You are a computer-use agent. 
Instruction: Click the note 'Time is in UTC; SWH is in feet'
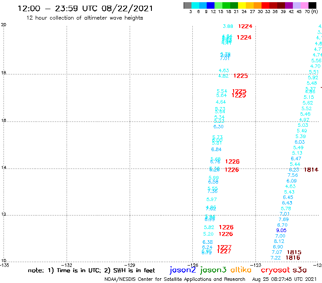(x=91, y=270)
